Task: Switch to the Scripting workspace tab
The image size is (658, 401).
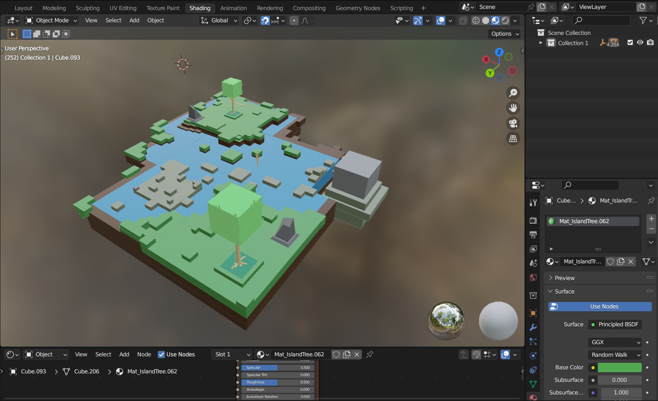Action: (401, 8)
